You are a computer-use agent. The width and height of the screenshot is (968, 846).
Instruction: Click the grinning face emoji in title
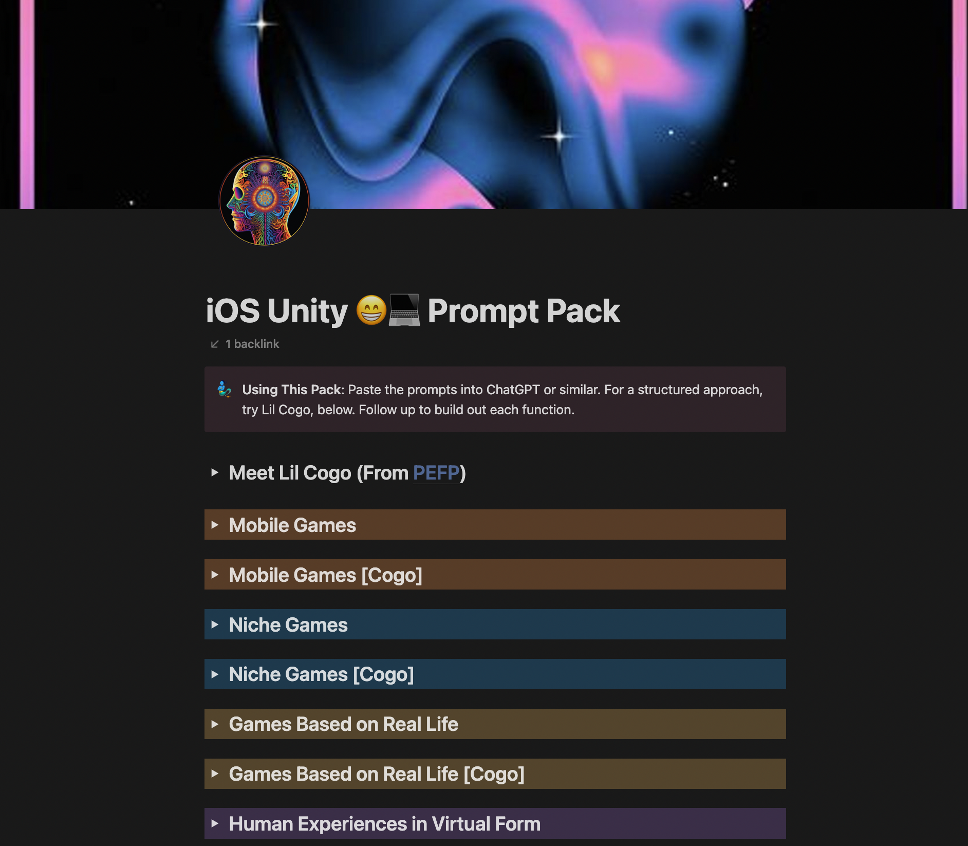coord(371,310)
